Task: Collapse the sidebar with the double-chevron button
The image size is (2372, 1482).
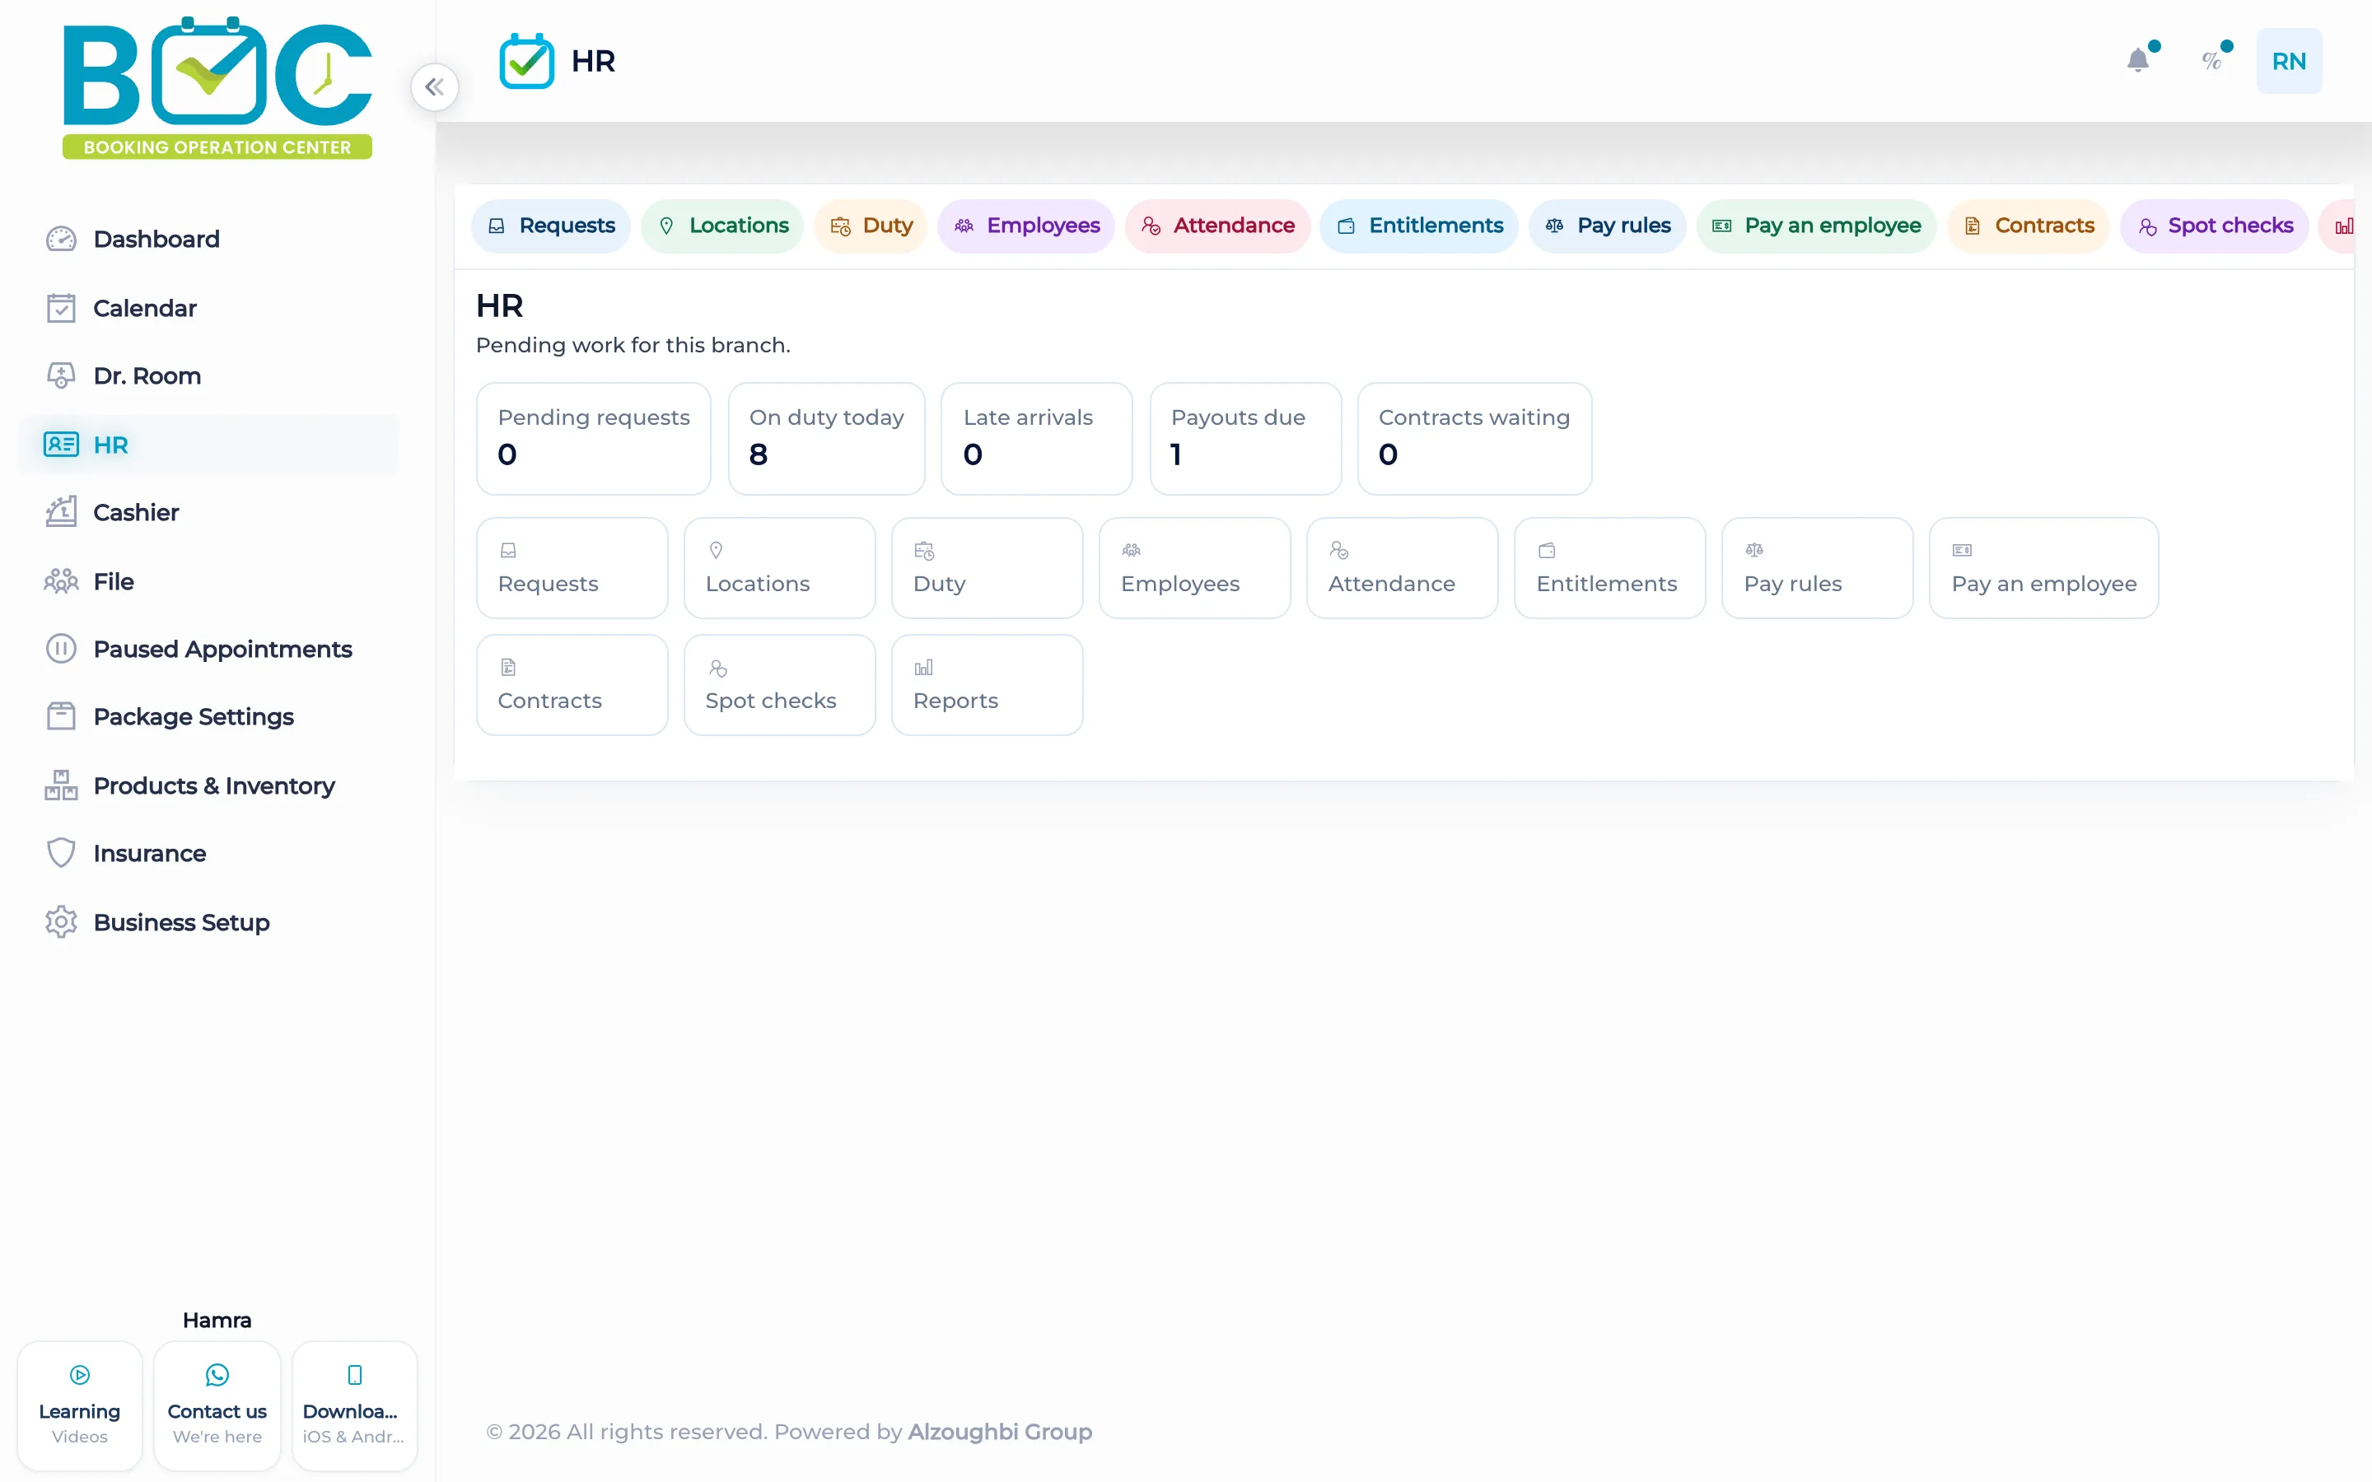Action: point(434,87)
